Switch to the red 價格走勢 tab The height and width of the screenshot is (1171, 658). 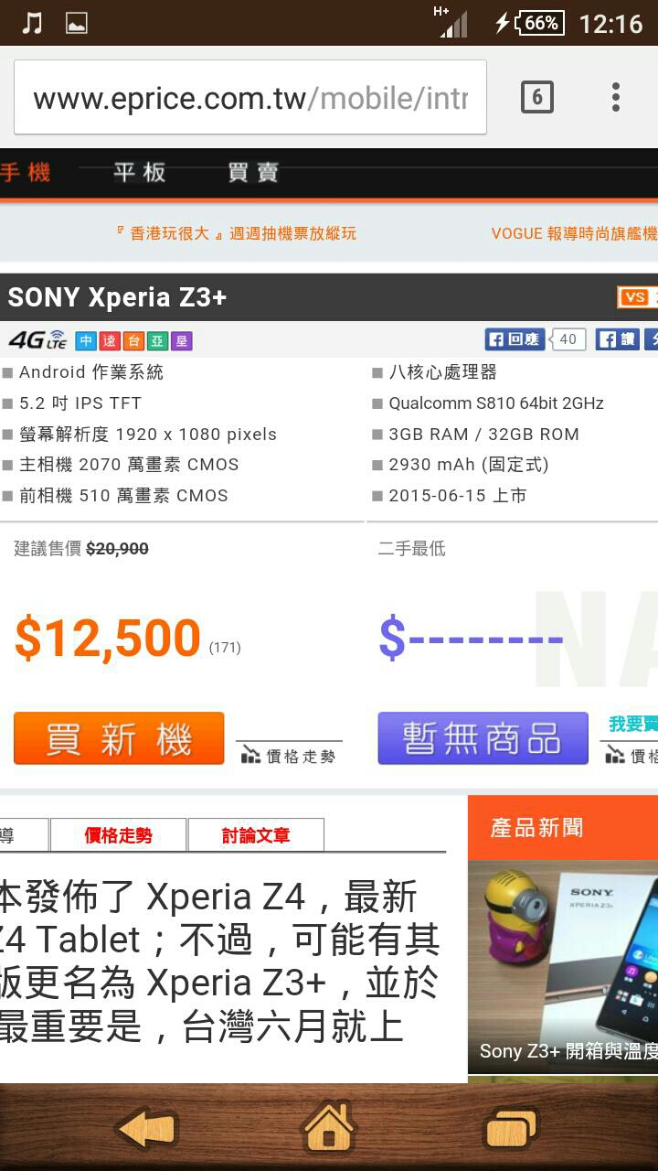pos(119,835)
